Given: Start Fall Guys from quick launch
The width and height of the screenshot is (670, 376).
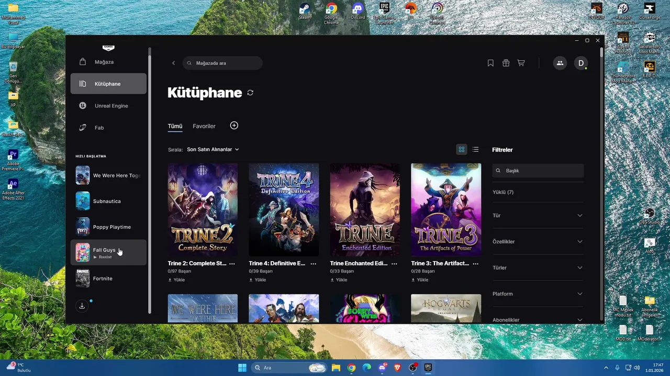Looking at the screenshot, I should 108,252.
